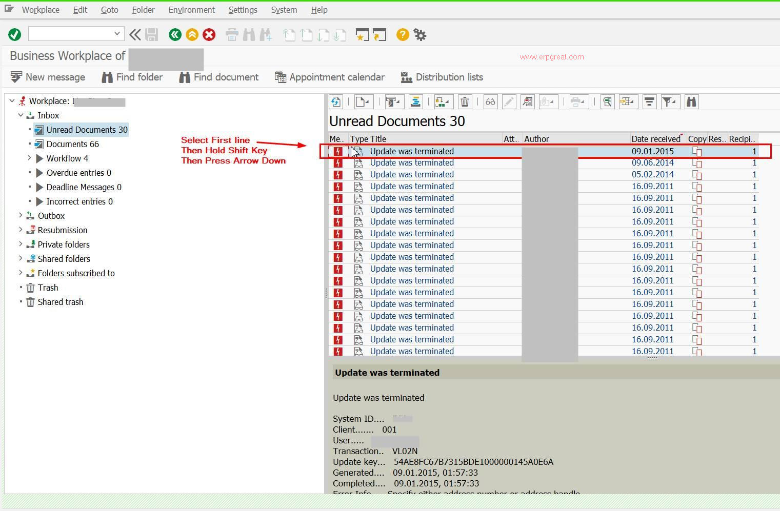The height and width of the screenshot is (511, 780).
Task: Click the green Back arrow icon
Action: pyautogui.click(x=175, y=35)
